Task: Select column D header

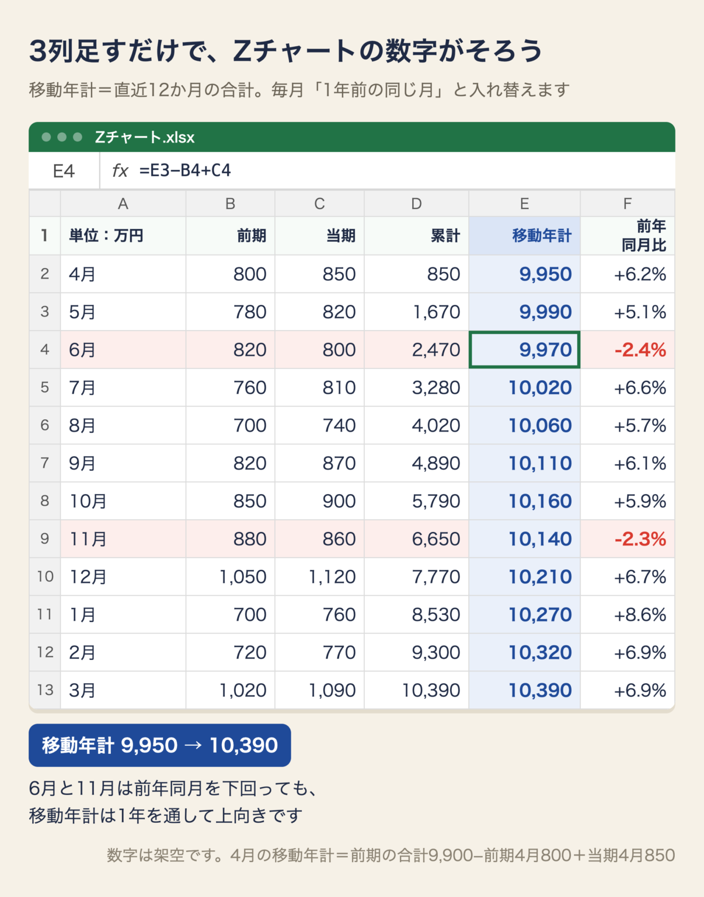Action: point(417,204)
